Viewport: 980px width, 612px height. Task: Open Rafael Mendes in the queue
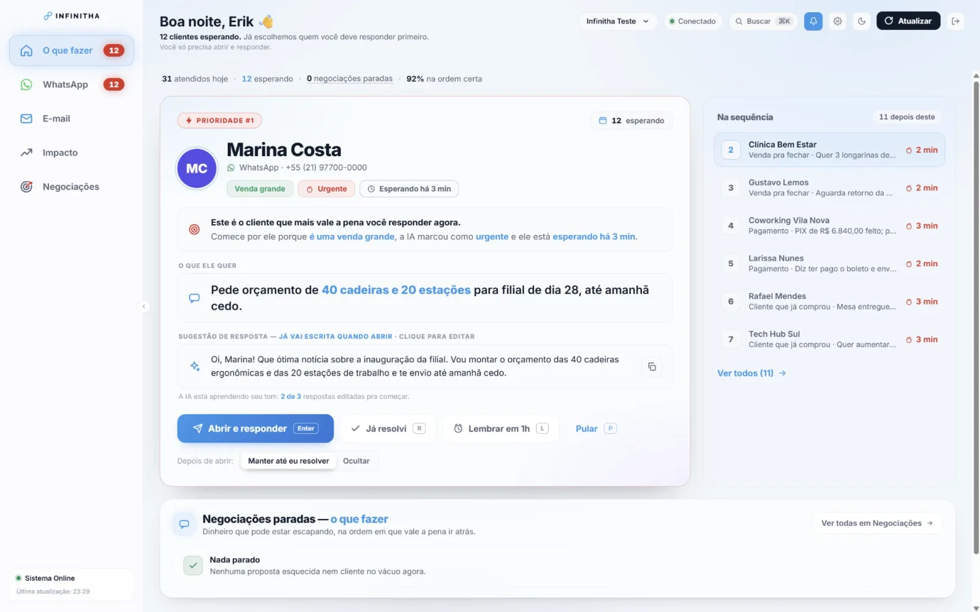pos(829,302)
